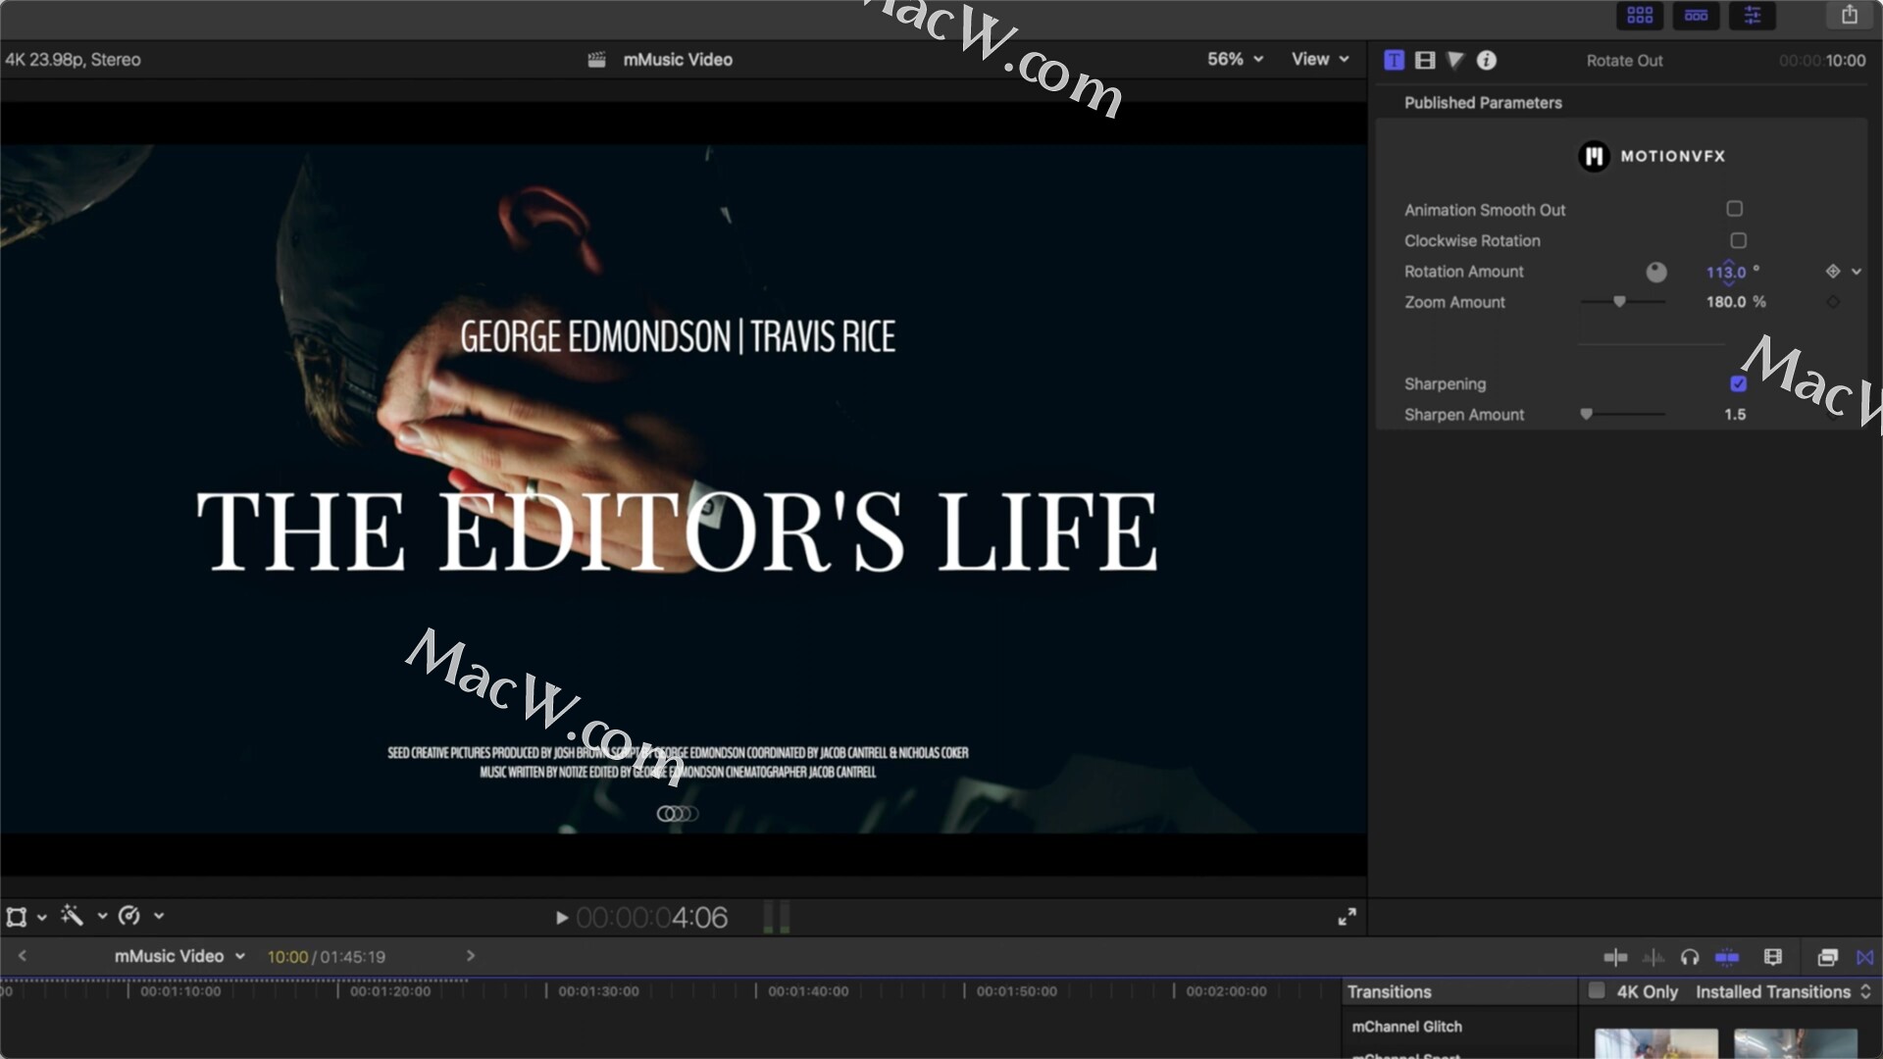Switch to the Video inspector filmstrip icon

[1425, 60]
